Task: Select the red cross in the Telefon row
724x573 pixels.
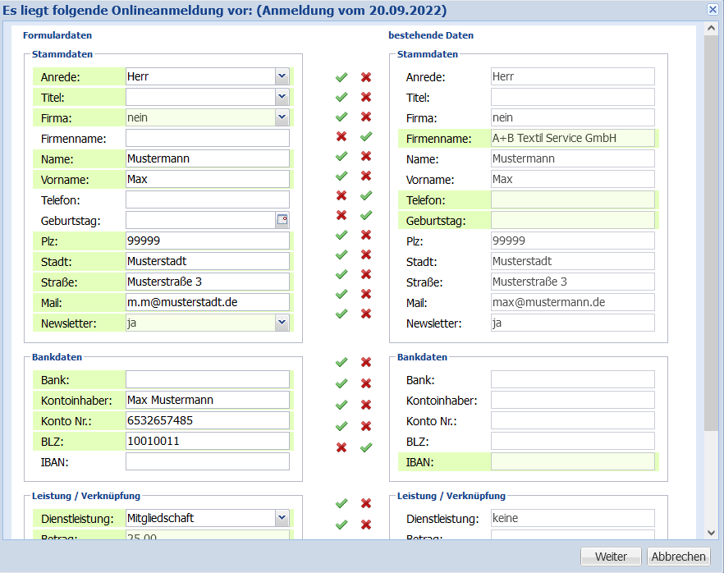Action: pyautogui.click(x=341, y=195)
